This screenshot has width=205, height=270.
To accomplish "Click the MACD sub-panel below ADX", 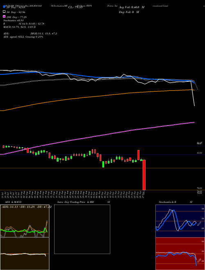I will [25, 254].
